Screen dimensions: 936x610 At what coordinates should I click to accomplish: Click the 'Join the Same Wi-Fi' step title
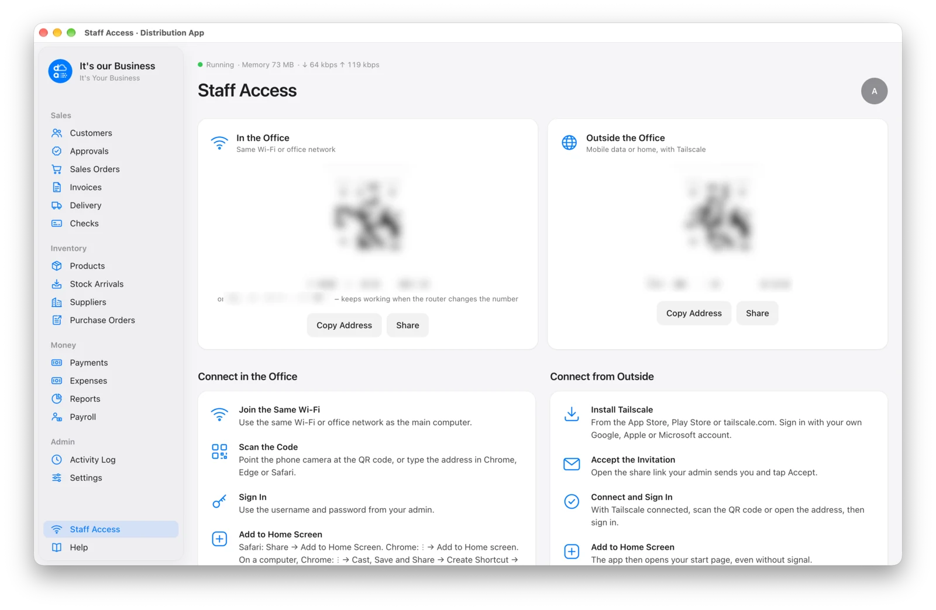click(x=279, y=410)
